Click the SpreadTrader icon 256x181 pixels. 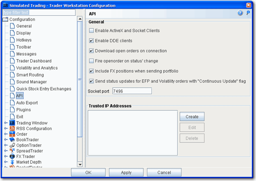click(x=12, y=151)
